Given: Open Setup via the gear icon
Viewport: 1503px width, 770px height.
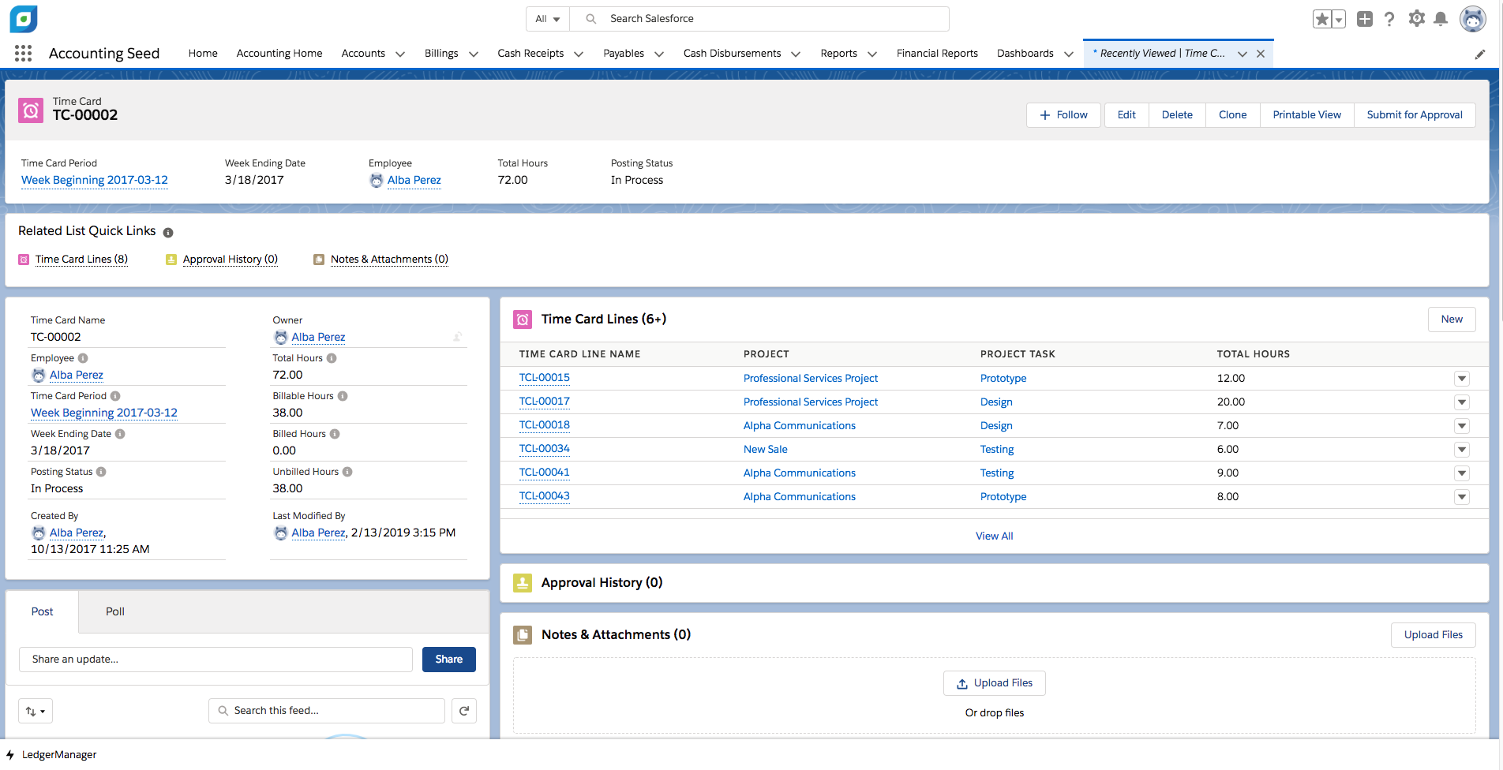Looking at the screenshot, I should coord(1416,18).
